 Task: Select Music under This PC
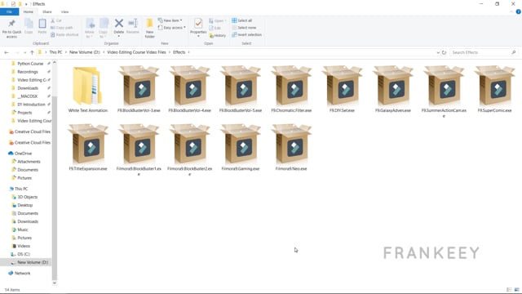(23, 229)
